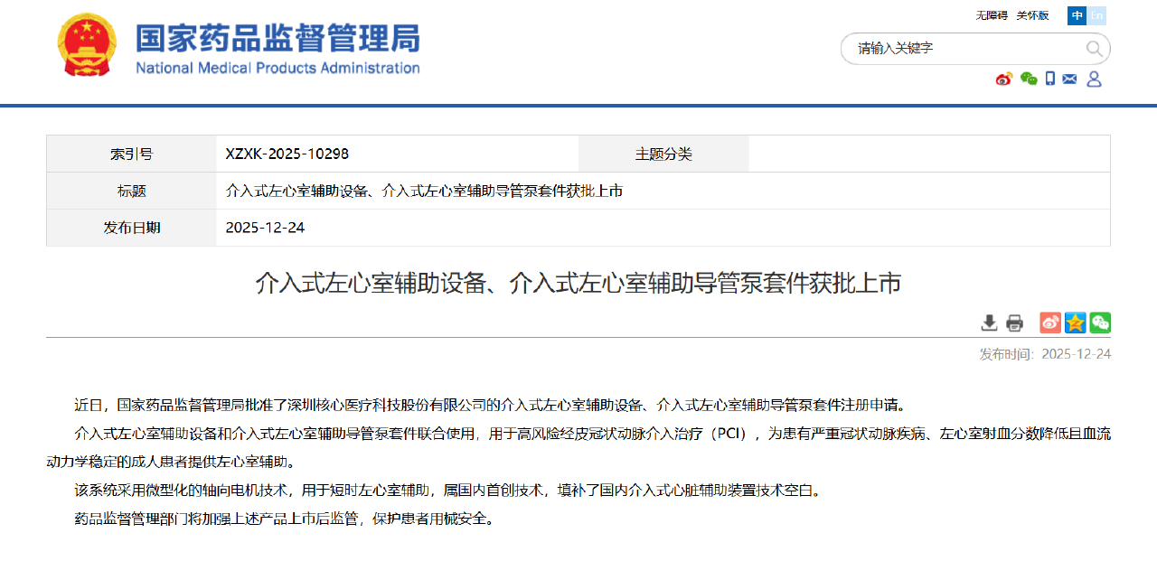Open the user account icon

click(1094, 79)
